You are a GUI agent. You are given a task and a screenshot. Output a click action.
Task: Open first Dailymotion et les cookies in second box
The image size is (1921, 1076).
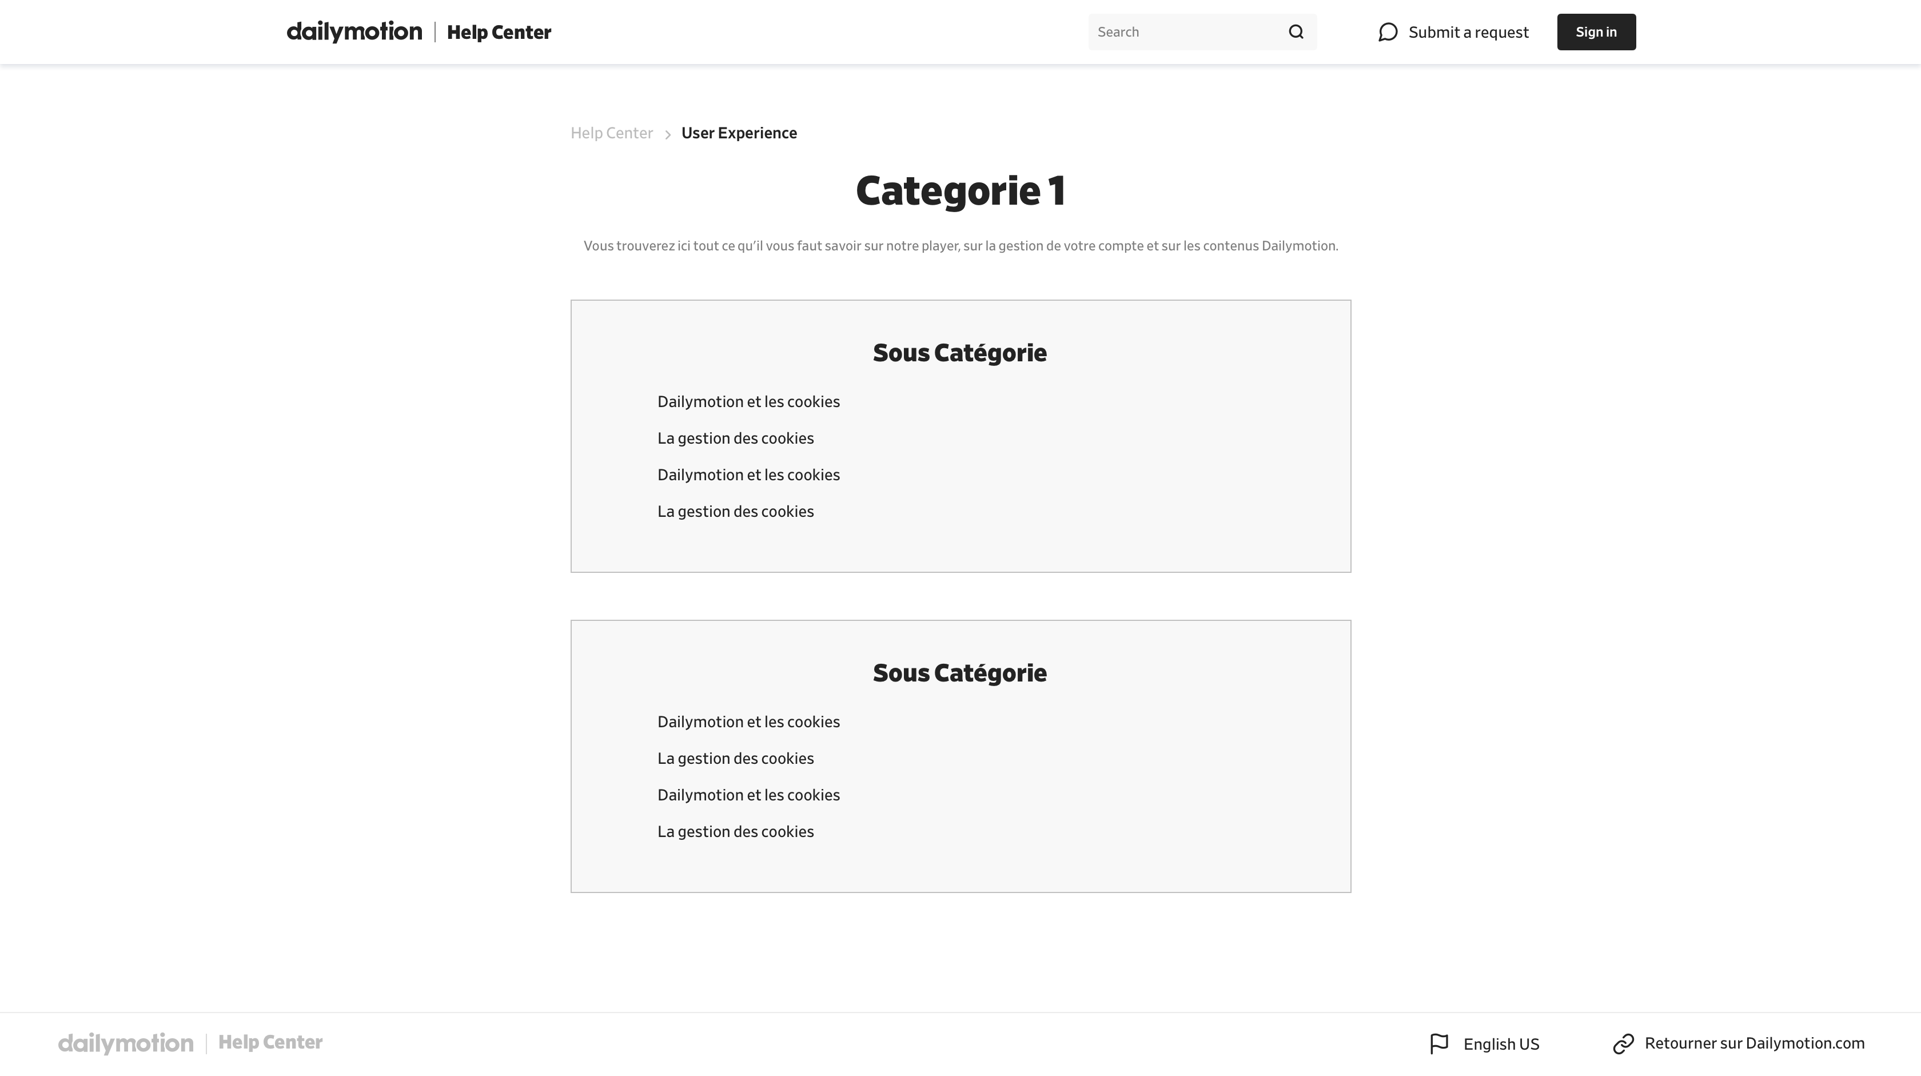[749, 722]
